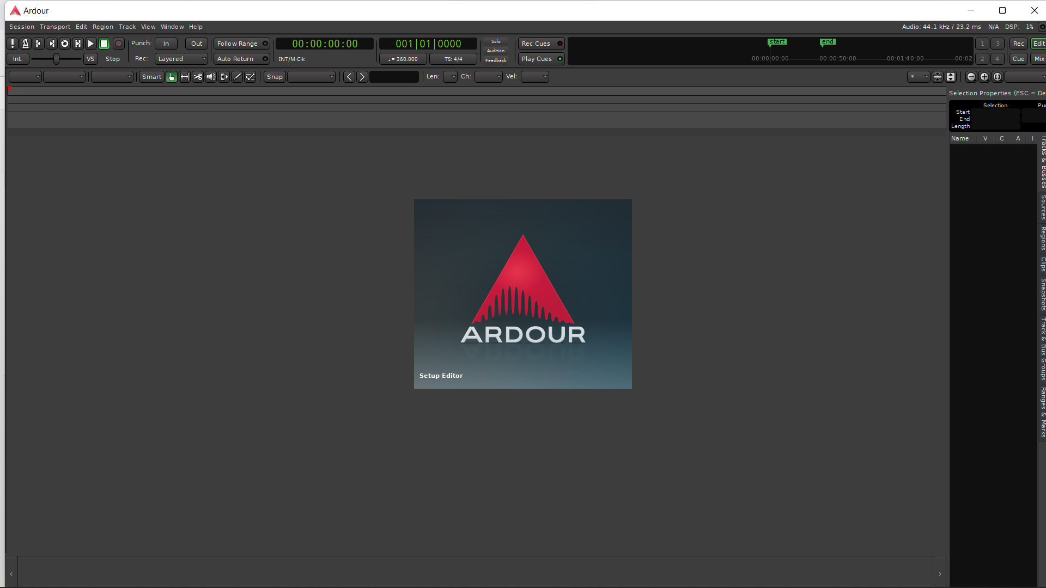The image size is (1046, 588).
Task: Click the zoom out magnifier icon
Action: pyautogui.click(x=971, y=77)
